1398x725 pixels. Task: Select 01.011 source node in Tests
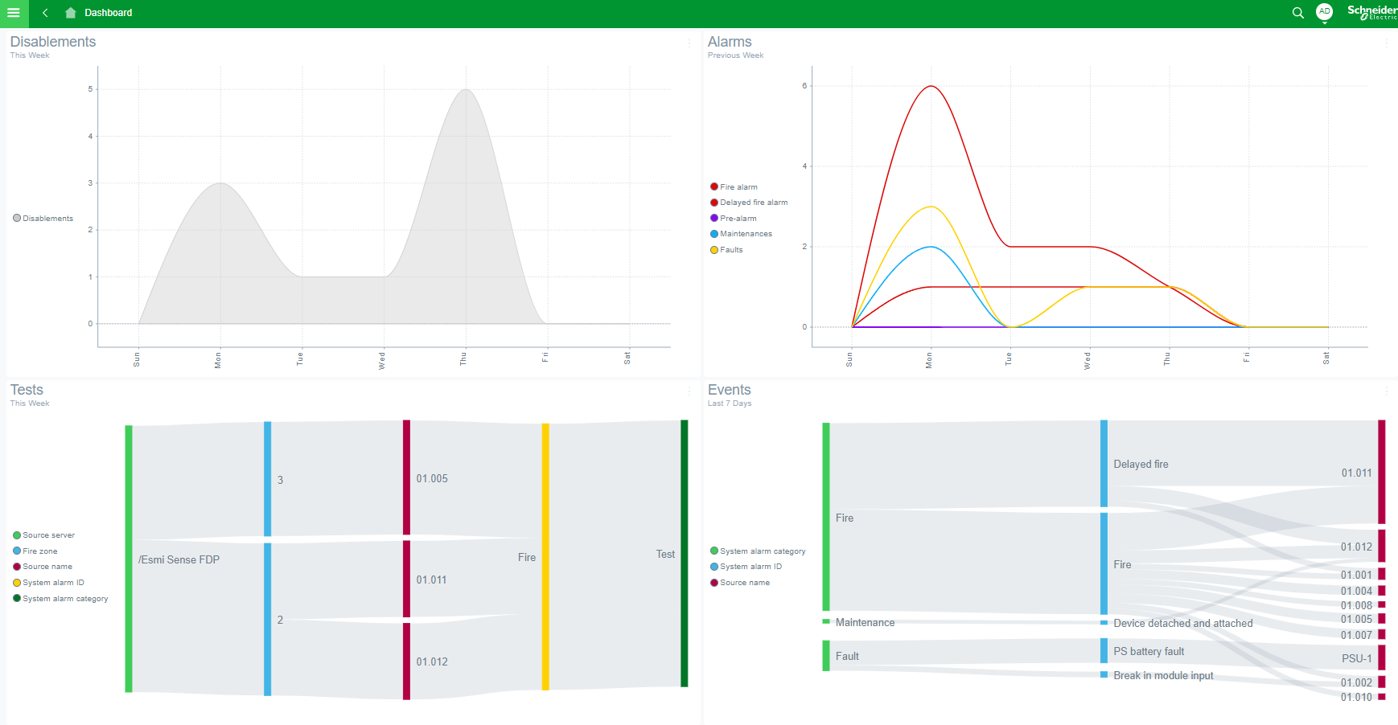click(407, 579)
